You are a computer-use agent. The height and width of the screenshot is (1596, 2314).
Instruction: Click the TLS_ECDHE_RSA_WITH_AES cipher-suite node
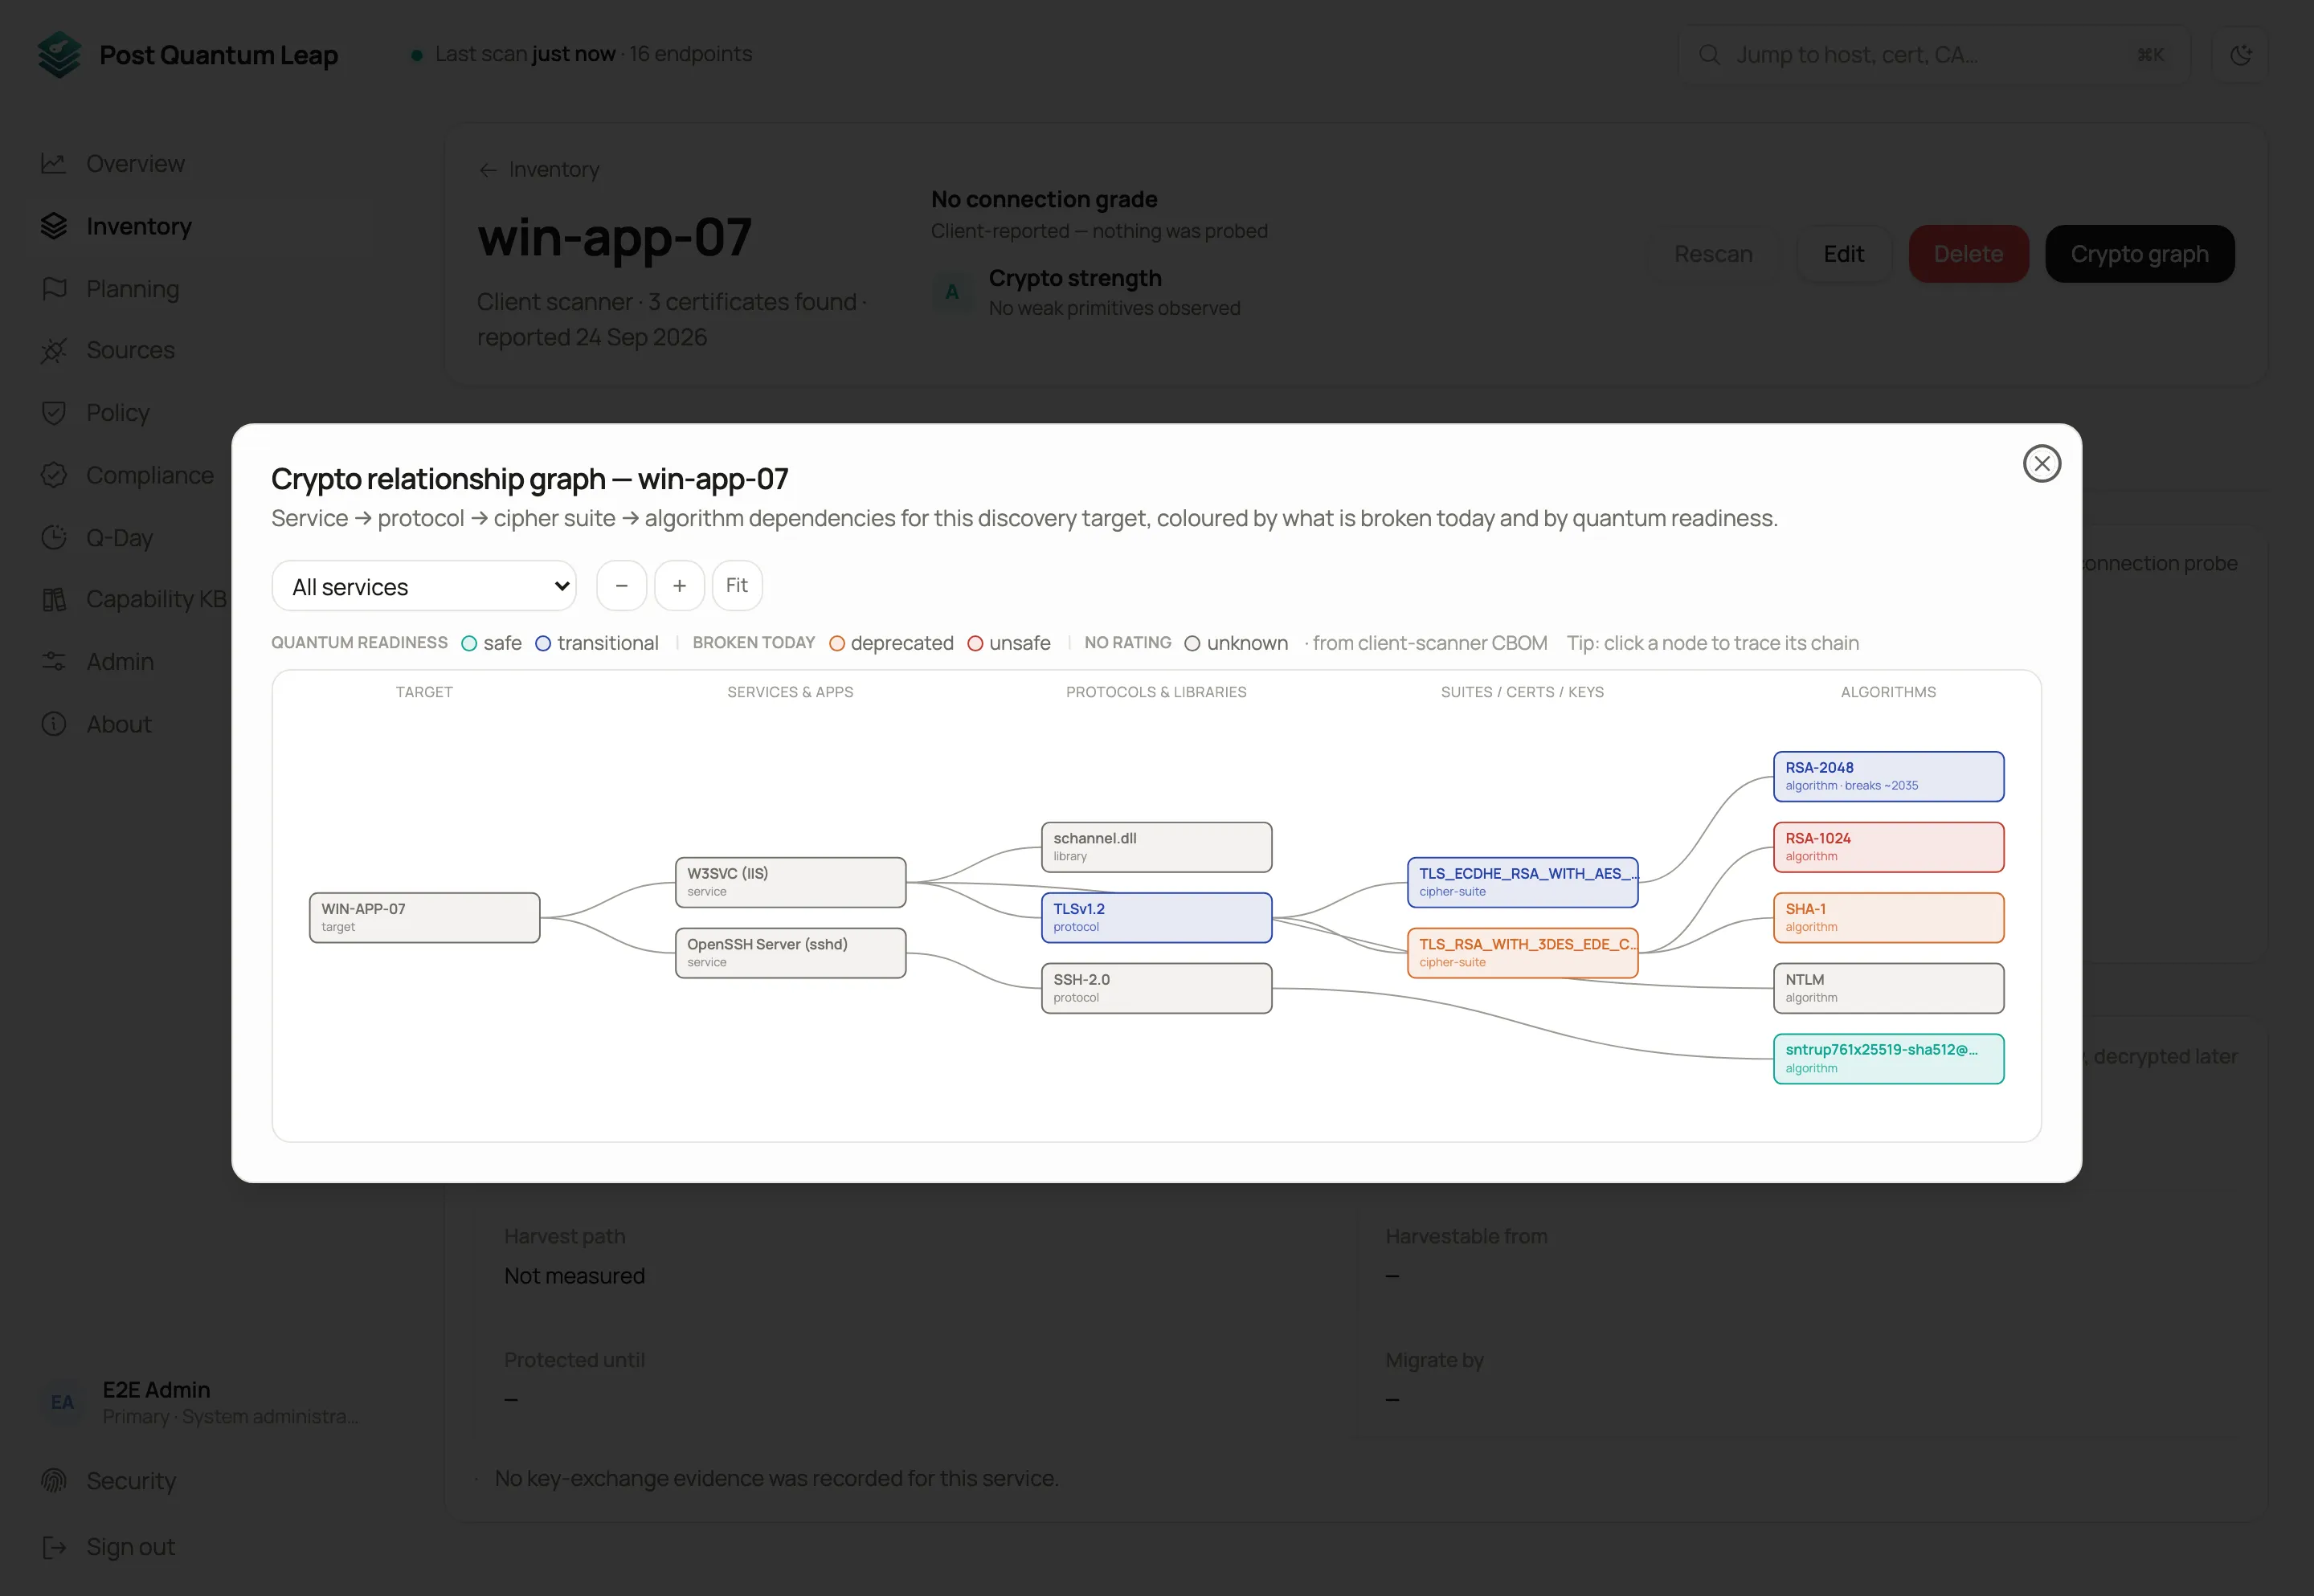1522,882
